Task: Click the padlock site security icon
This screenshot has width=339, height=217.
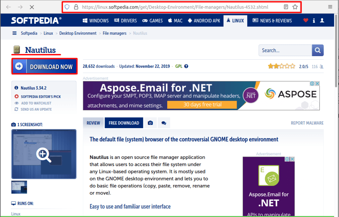Action: pyautogui.click(x=76, y=7)
